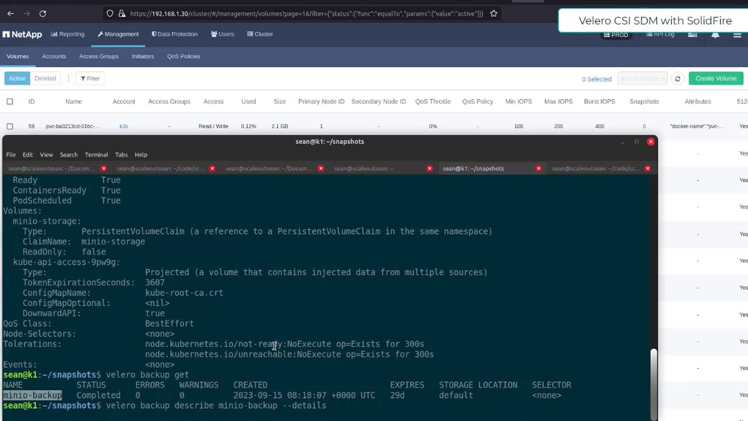
Task: Open the Reporting menu
Action: pyautogui.click(x=68, y=34)
